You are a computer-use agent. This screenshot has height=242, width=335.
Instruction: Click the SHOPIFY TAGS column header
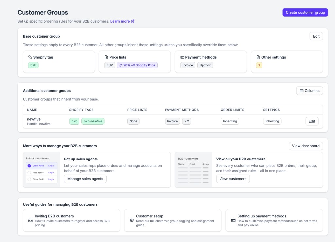coord(81,110)
